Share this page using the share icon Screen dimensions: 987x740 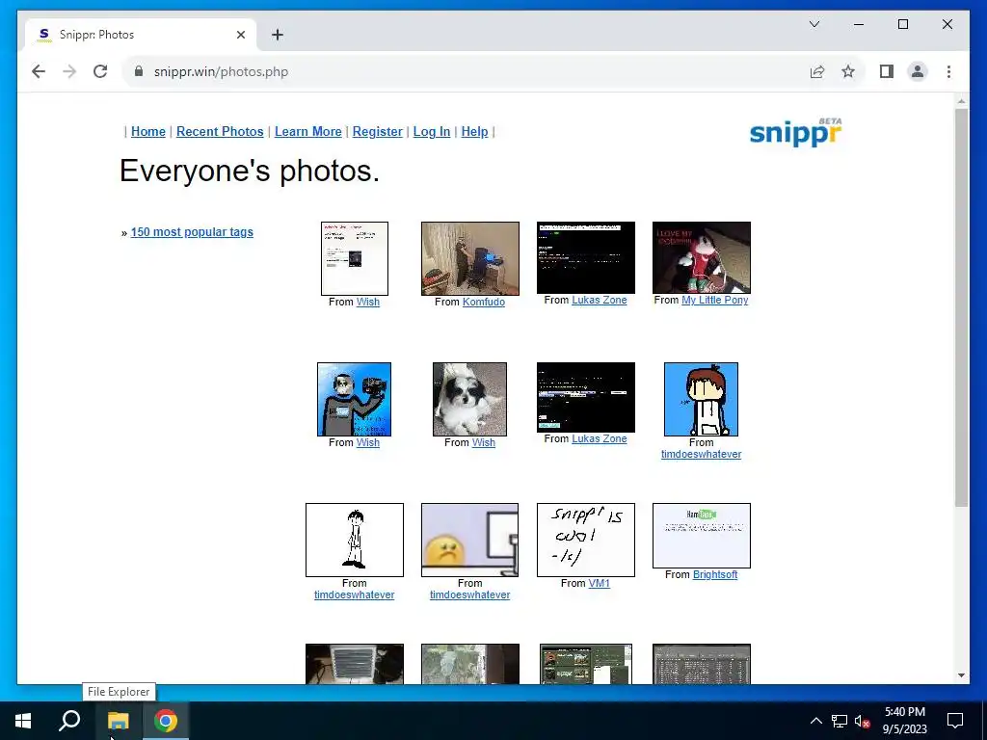[817, 71]
